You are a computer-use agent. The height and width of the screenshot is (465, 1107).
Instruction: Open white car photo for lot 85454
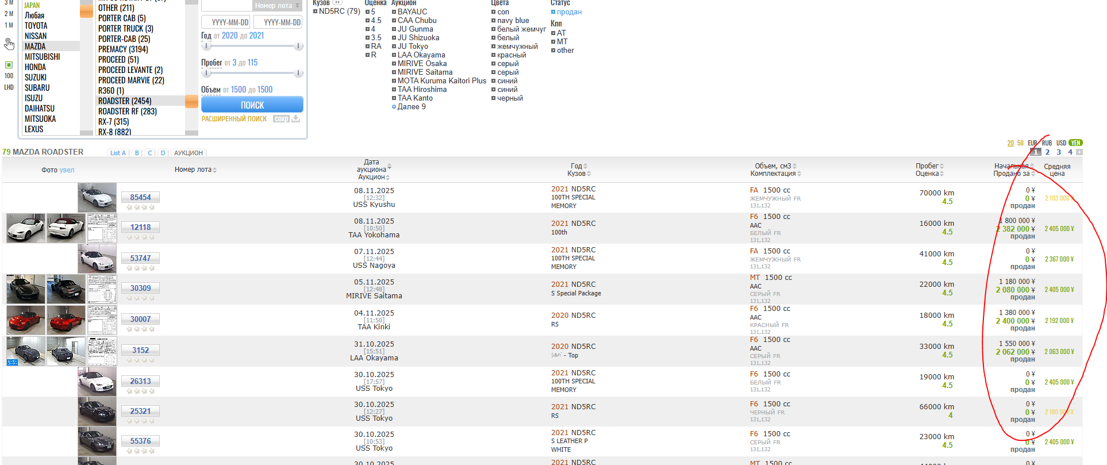[x=97, y=197]
